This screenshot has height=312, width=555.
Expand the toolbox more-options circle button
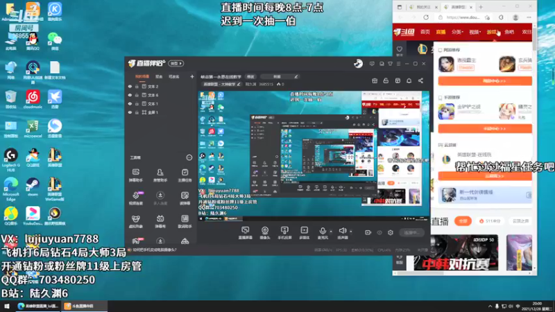189,157
